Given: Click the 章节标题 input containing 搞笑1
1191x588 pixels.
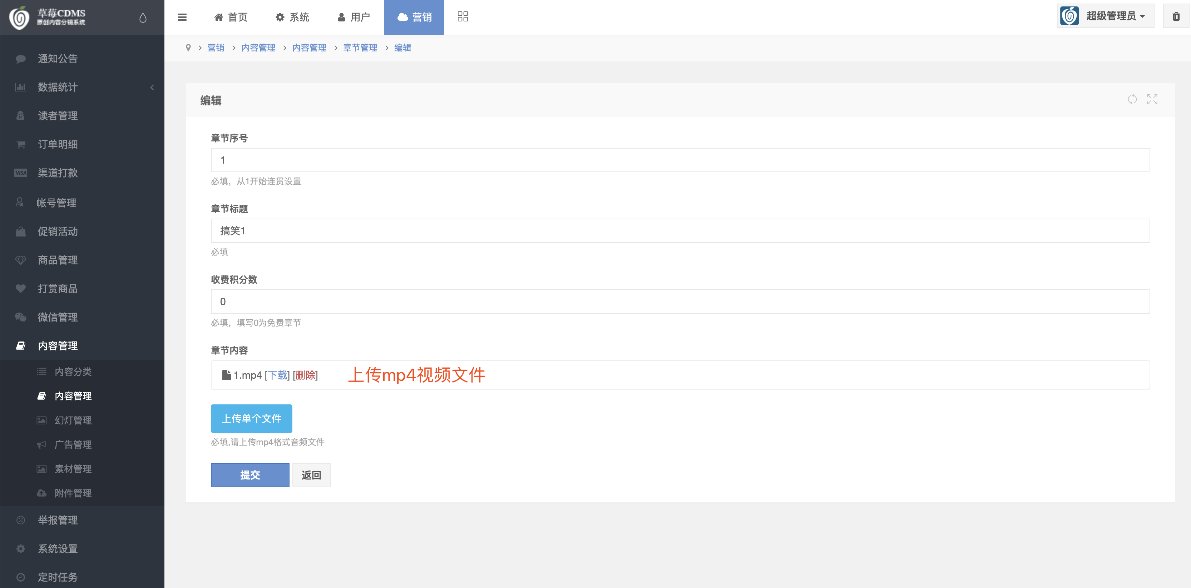Looking at the screenshot, I should (680, 230).
